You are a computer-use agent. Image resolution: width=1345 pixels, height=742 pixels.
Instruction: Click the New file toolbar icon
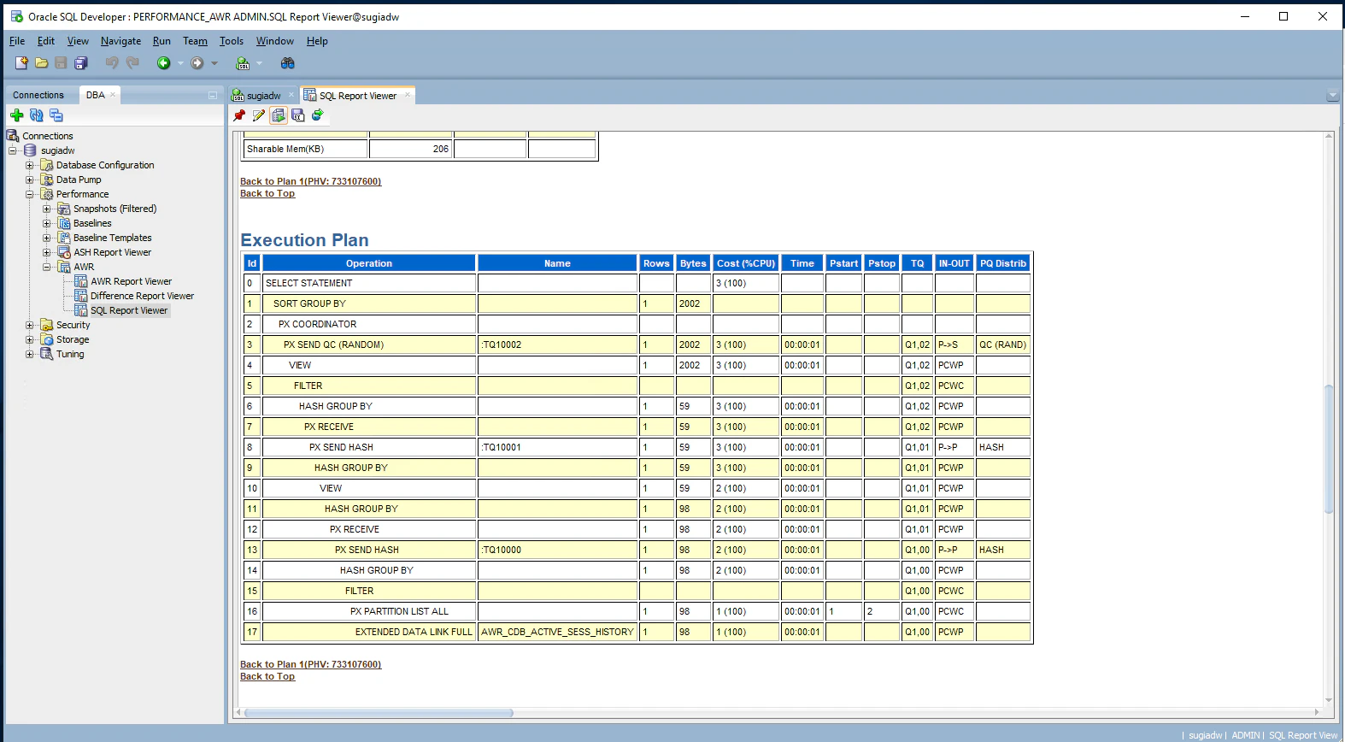click(21, 63)
